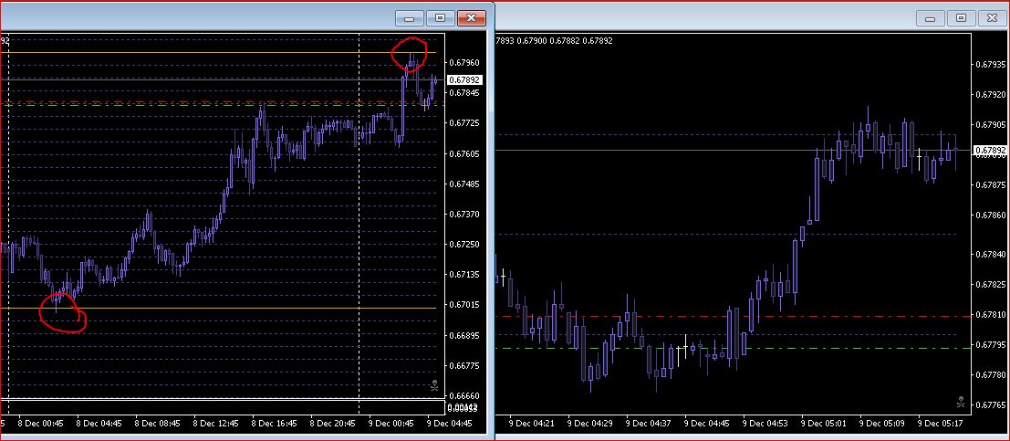Viewport: 1010px width, 441px height.
Task: Click time label 8 Dec 16:45
Action: click(275, 425)
